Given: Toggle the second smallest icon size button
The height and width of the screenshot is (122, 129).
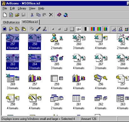Looking at the screenshot, I should (x=59, y=29).
